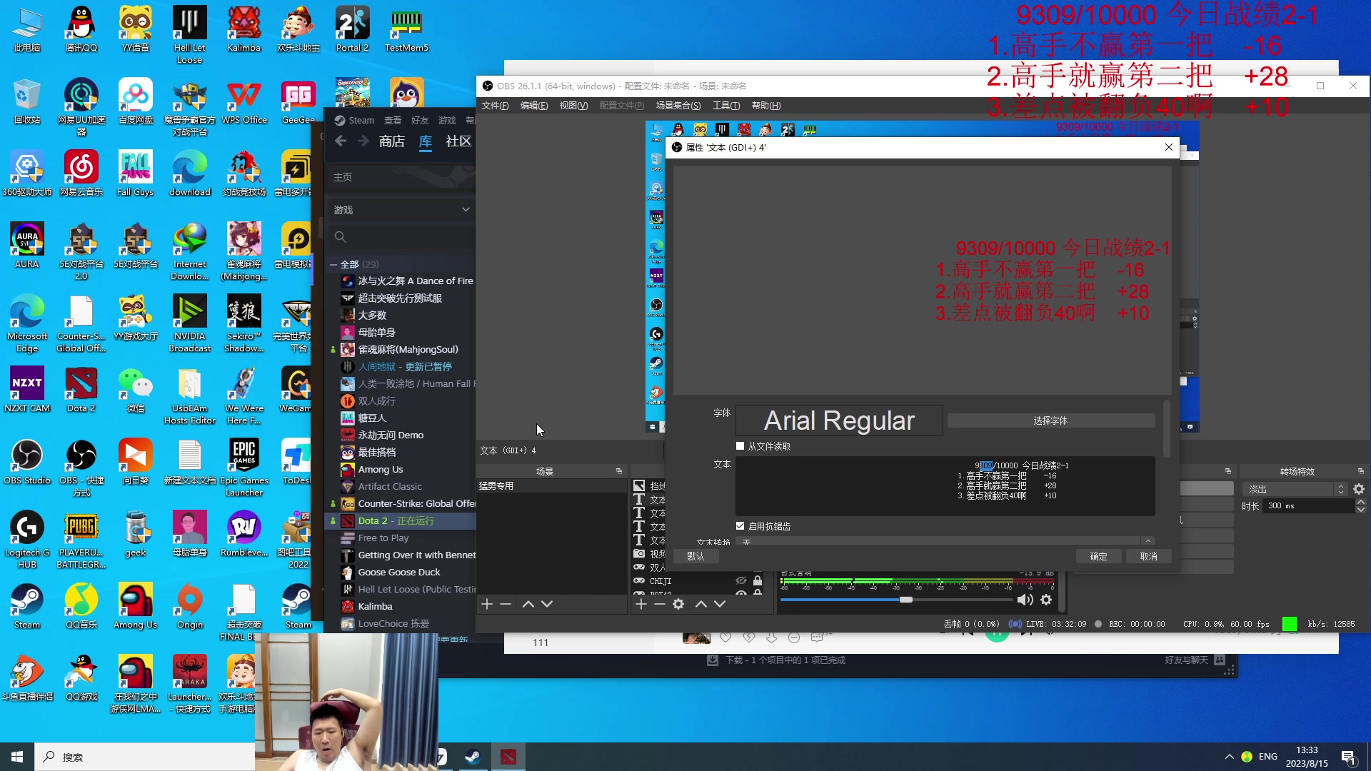Add a new source with plus icon

coord(641,604)
